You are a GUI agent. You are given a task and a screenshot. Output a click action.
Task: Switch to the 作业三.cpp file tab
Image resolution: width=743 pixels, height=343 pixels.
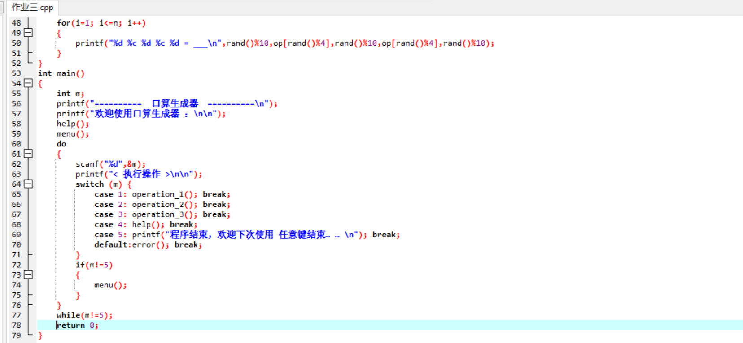click(x=32, y=7)
